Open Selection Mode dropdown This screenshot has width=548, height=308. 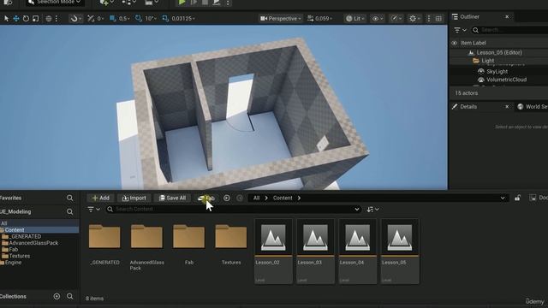pyautogui.click(x=54, y=3)
